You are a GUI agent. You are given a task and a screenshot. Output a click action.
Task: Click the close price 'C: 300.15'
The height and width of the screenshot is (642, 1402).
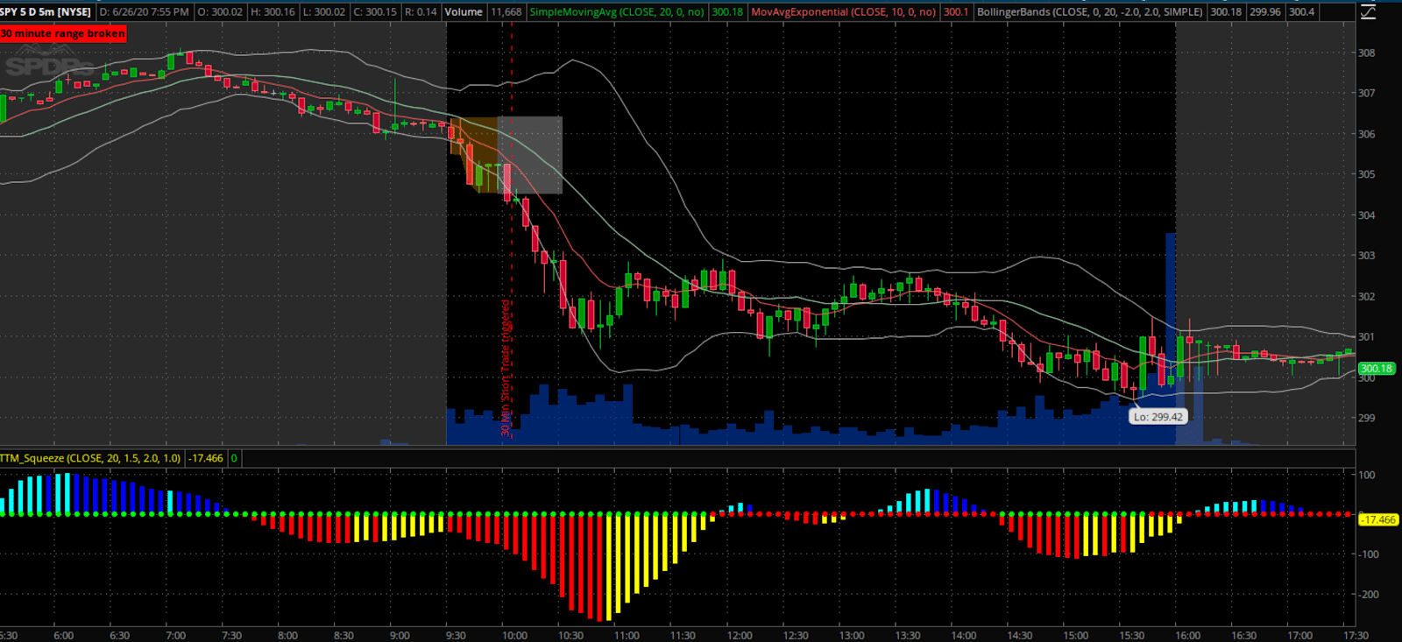(x=375, y=12)
